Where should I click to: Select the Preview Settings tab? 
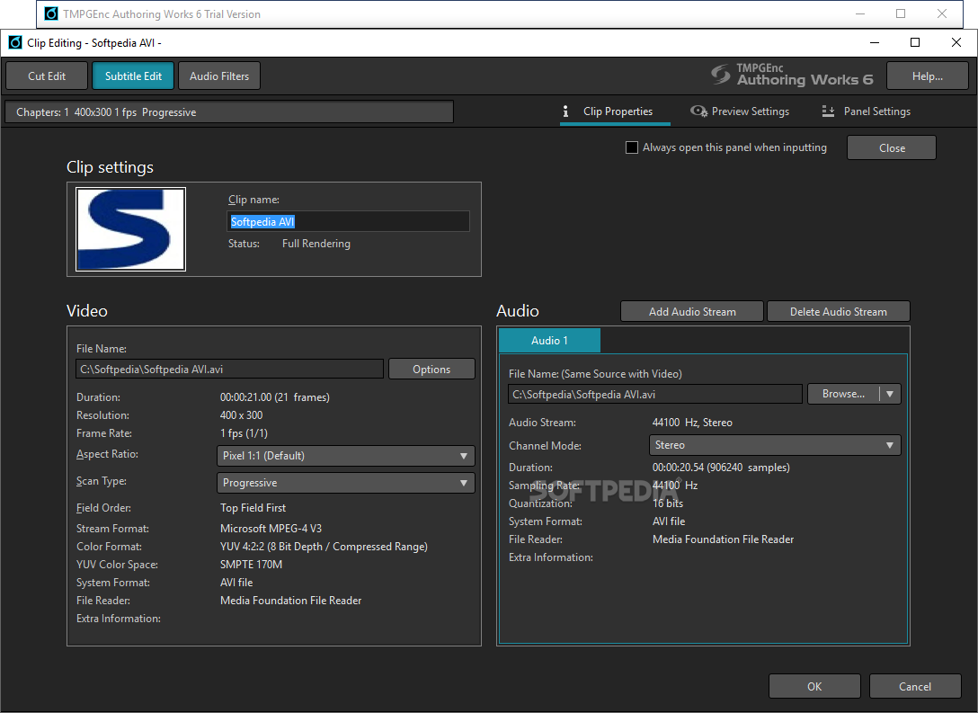740,111
